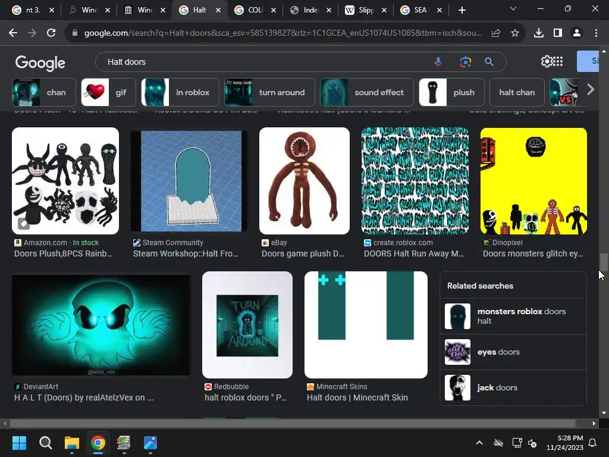Click 'Steam Workshop::Halt Fro...' link
This screenshot has height=457, width=609.
[x=186, y=253]
